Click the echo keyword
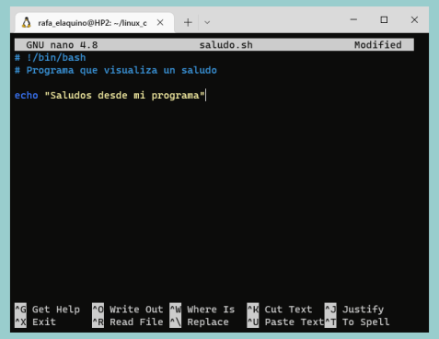The image size is (439, 339). [x=27, y=96]
